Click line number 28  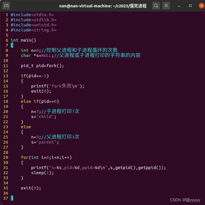[x=6, y=152]
